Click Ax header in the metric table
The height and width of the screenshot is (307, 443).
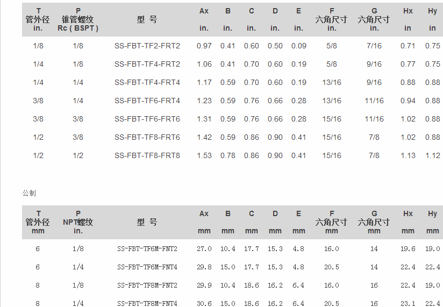click(x=204, y=213)
